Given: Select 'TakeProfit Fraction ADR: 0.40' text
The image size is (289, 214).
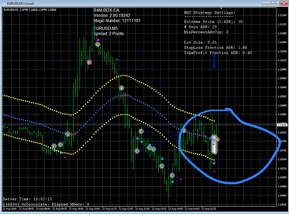Looking at the screenshot, I should [218, 53].
